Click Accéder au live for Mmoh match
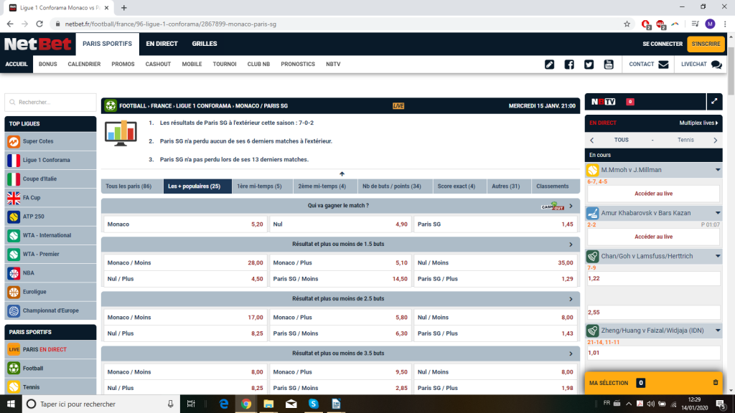Image resolution: width=735 pixels, height=413 pixels. 653,194
